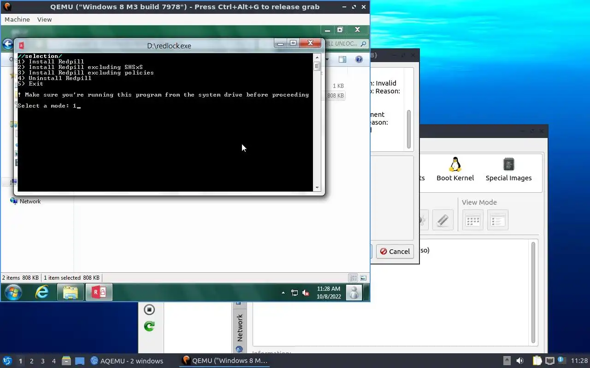Open the Windows taskbar clock showing 11:28 AM

(329, 293)
